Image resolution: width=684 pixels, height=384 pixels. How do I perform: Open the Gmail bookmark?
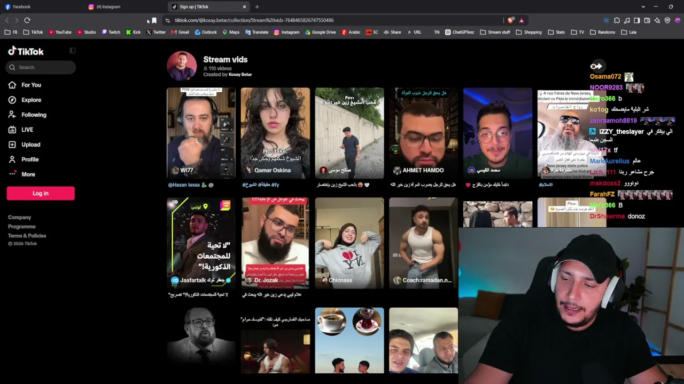tap(180, 32)
